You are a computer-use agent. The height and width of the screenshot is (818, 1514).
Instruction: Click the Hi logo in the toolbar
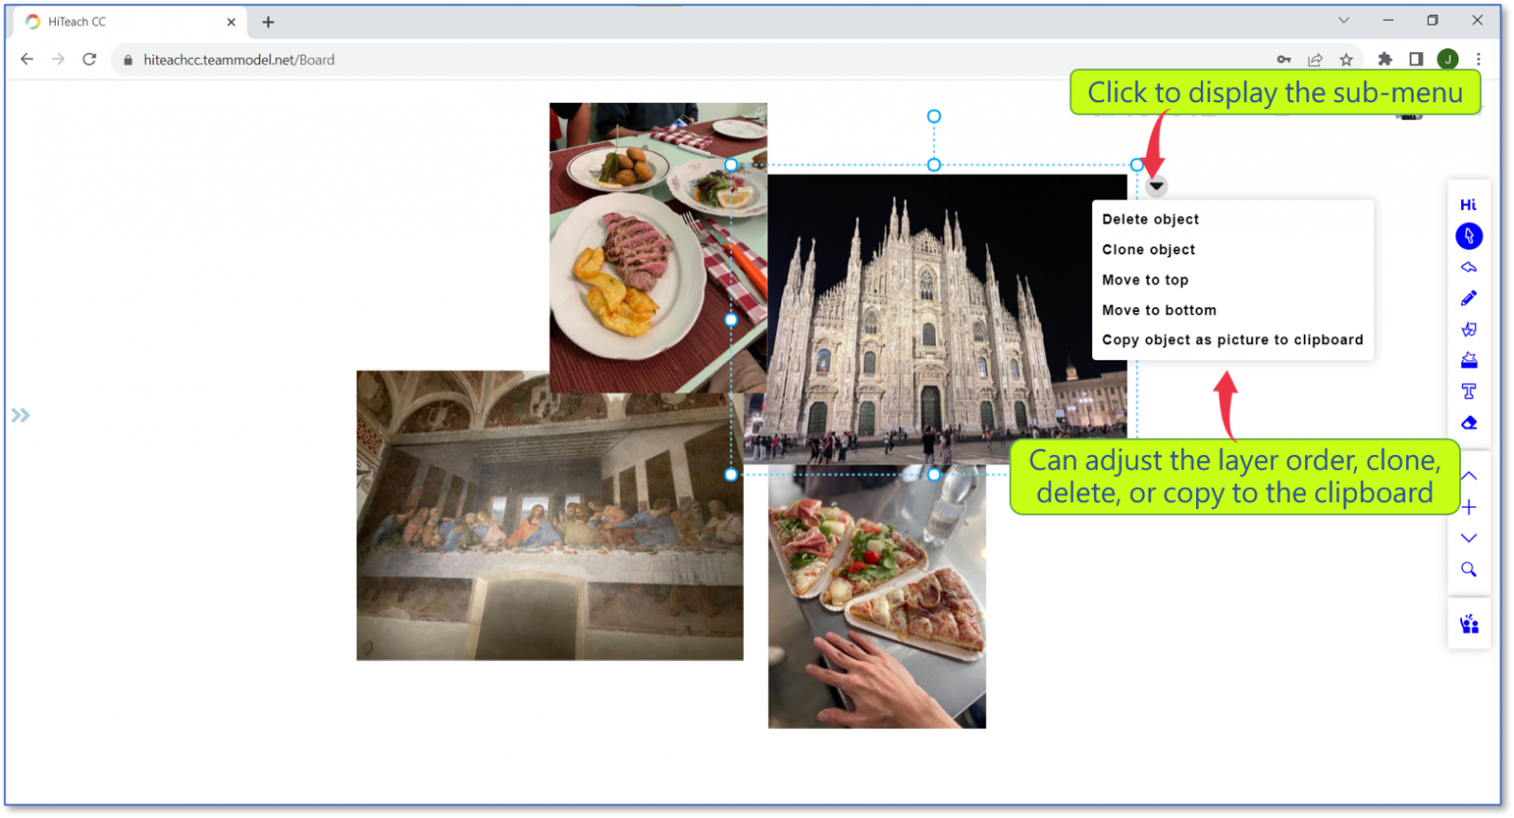pyautogui.click(x=1468, y=205)
